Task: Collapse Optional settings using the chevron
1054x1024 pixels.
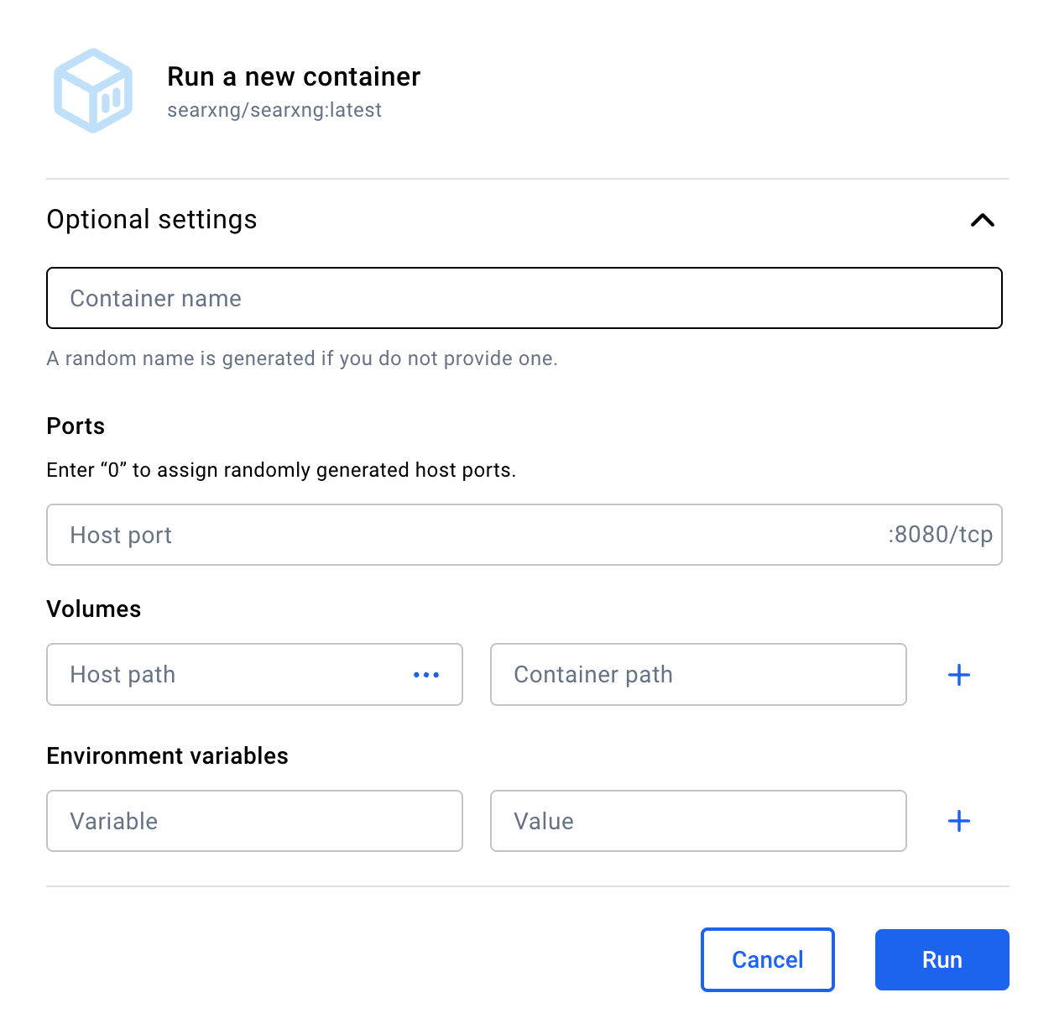Action: (982, 220)
